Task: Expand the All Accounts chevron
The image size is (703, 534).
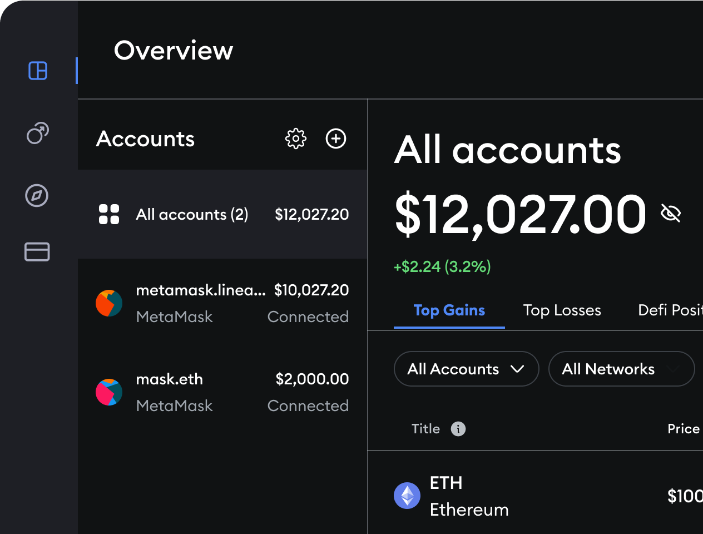Action: click(519, 369)
